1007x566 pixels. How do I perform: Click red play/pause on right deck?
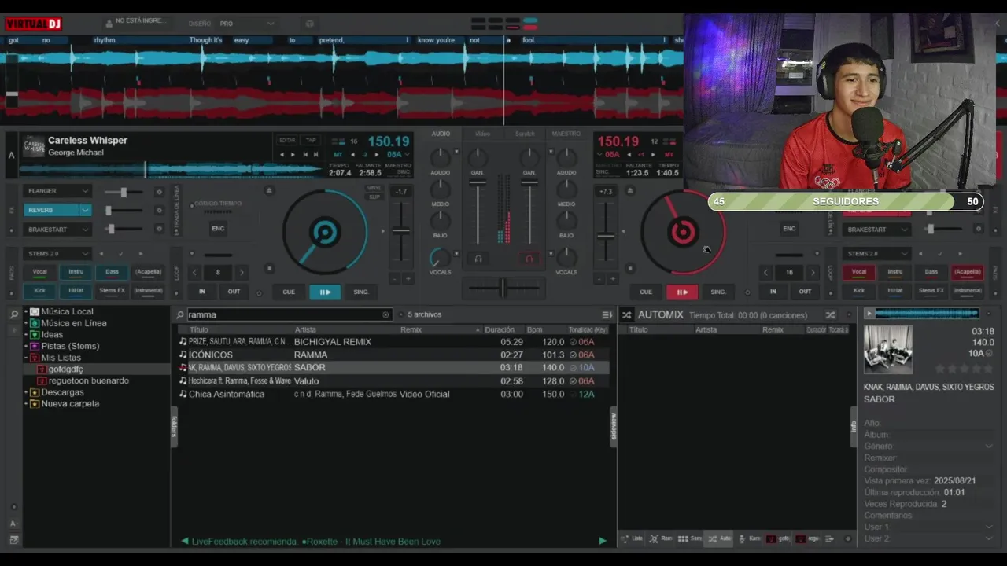(682, 292)
